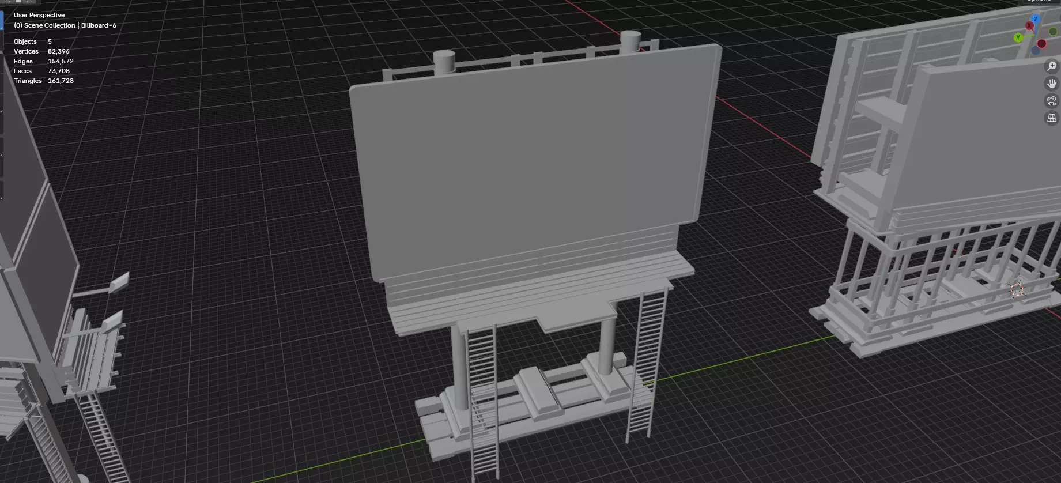Click the Faces value '73,708'

pos(59,71)
